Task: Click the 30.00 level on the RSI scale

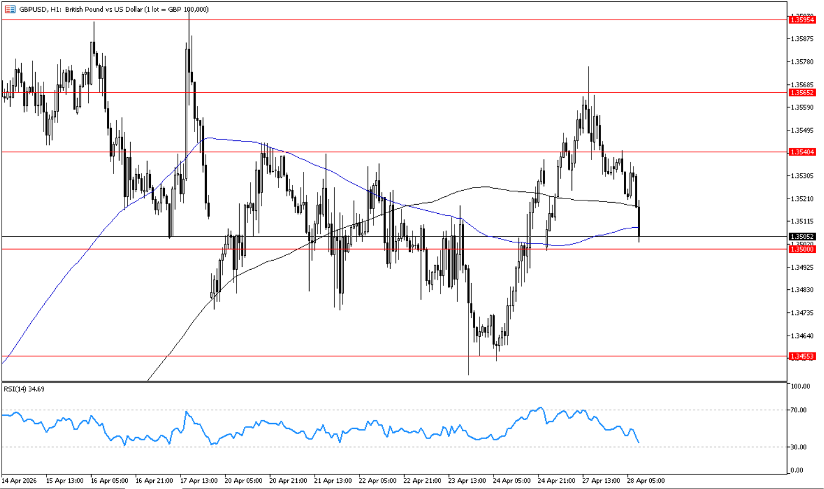Action: (x=799, y=447)
